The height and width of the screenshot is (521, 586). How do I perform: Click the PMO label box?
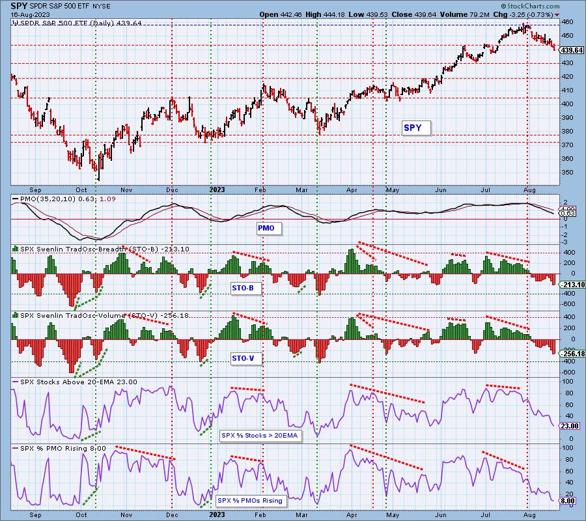point(269,228)
